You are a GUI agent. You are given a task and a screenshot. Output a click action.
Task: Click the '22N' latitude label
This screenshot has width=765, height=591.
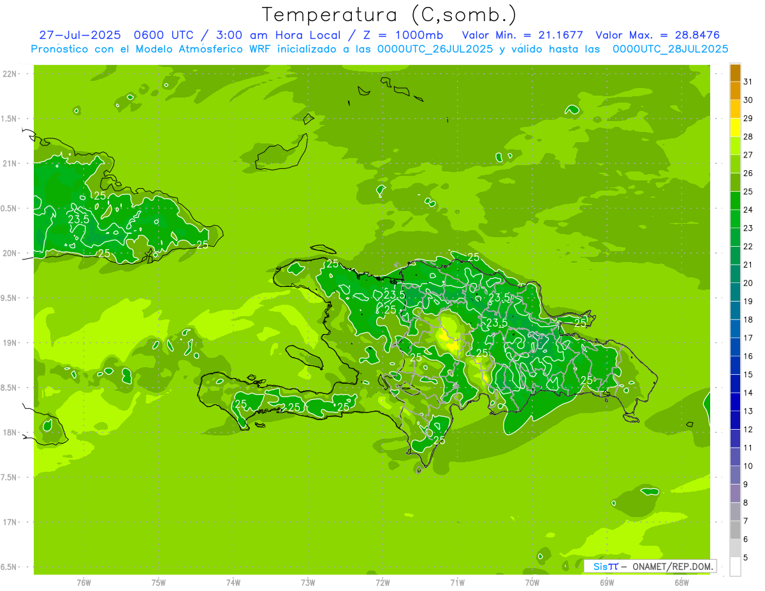(10, 74)
